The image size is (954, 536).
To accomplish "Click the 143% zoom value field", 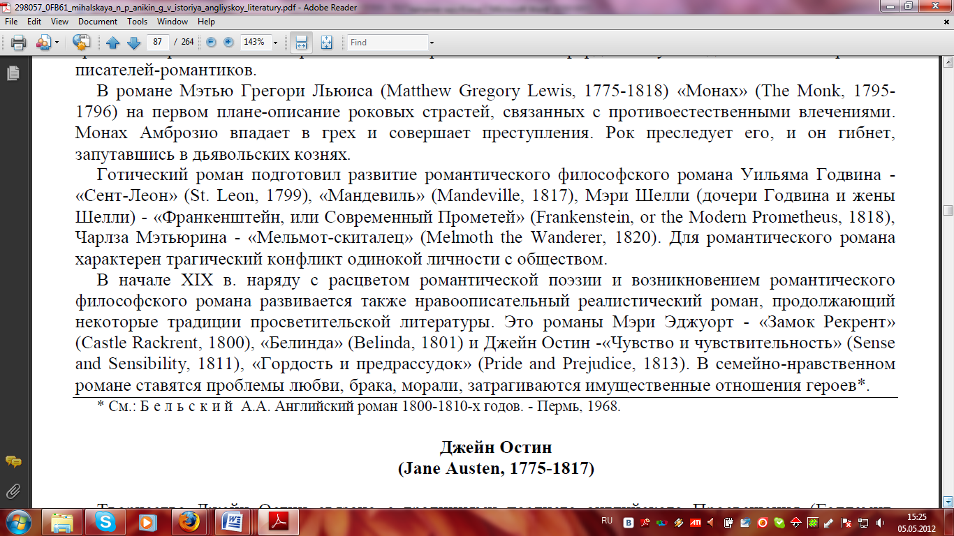I will [254, 43].
